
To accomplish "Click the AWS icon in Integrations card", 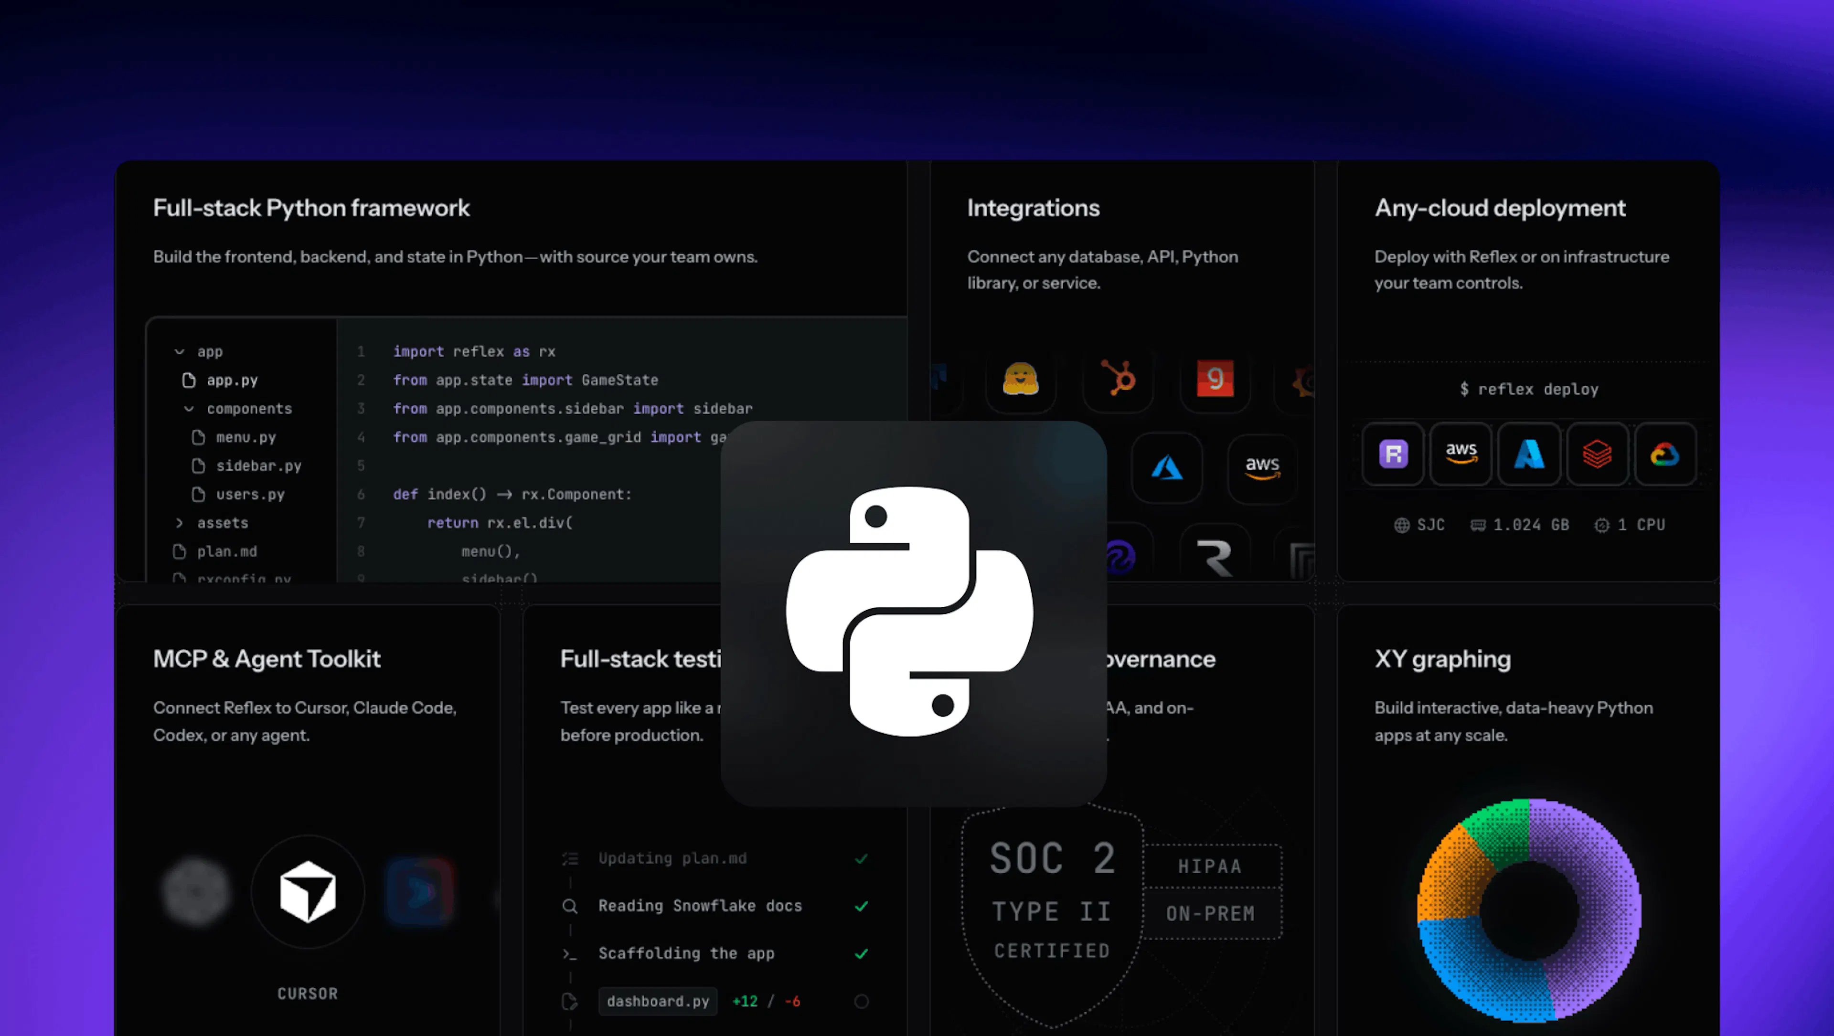I will [1262, 468].
